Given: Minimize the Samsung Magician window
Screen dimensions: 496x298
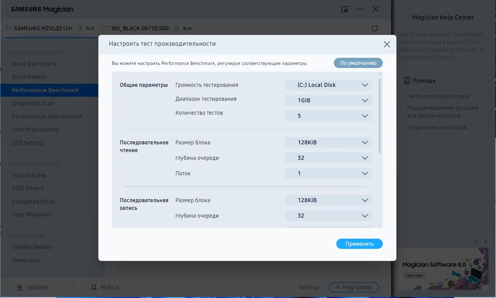Looking at the screenshot, I should [x=360, y=9].
